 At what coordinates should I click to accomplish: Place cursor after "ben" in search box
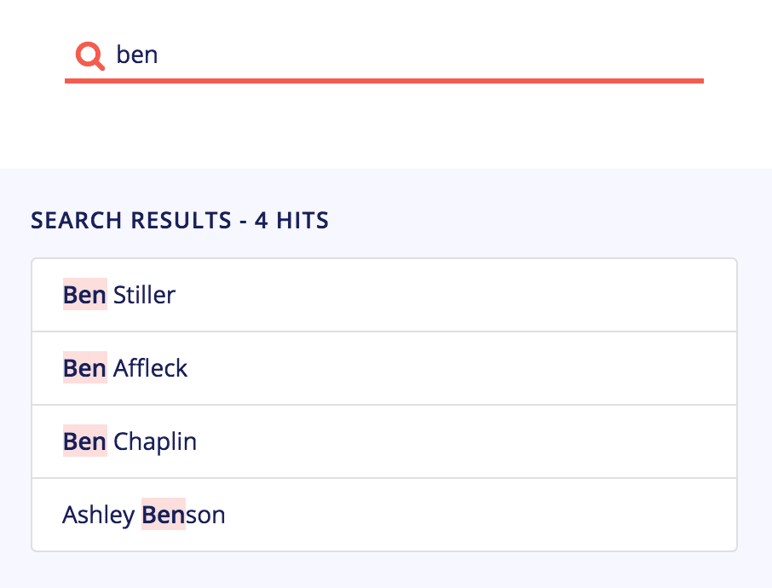pyautogui.click(x=159, y=55)
